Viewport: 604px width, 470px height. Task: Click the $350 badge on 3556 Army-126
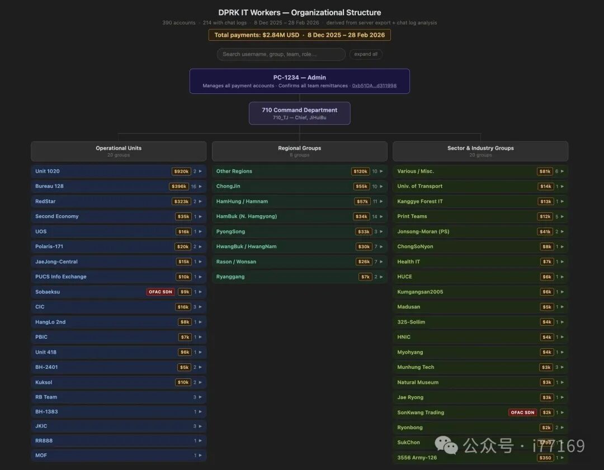pyautogui.click(x=545, y=458)
